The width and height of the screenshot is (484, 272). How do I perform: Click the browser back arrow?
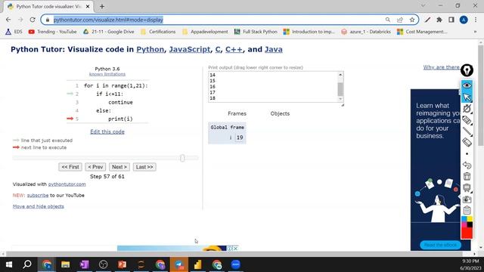[8, 20]
